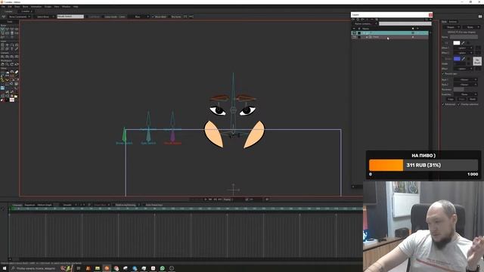Hide the second layer in Layers window
This screenshot has height=272, width=484.
point(354,37)
